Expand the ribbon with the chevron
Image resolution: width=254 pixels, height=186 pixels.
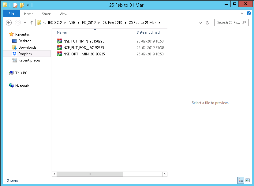click(242, 13)
